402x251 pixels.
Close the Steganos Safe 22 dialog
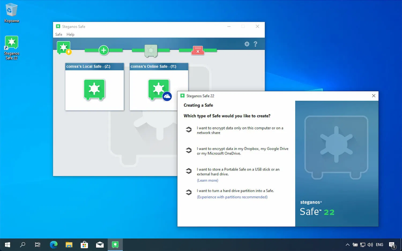[374, 96]
